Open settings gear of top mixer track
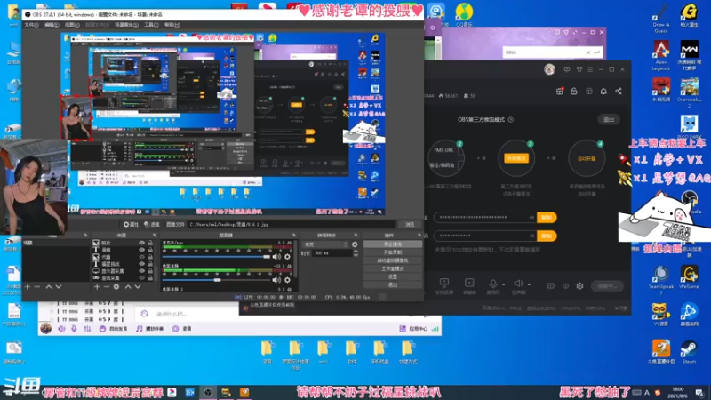This screenshot has width=711, height=400. point(287,257)
